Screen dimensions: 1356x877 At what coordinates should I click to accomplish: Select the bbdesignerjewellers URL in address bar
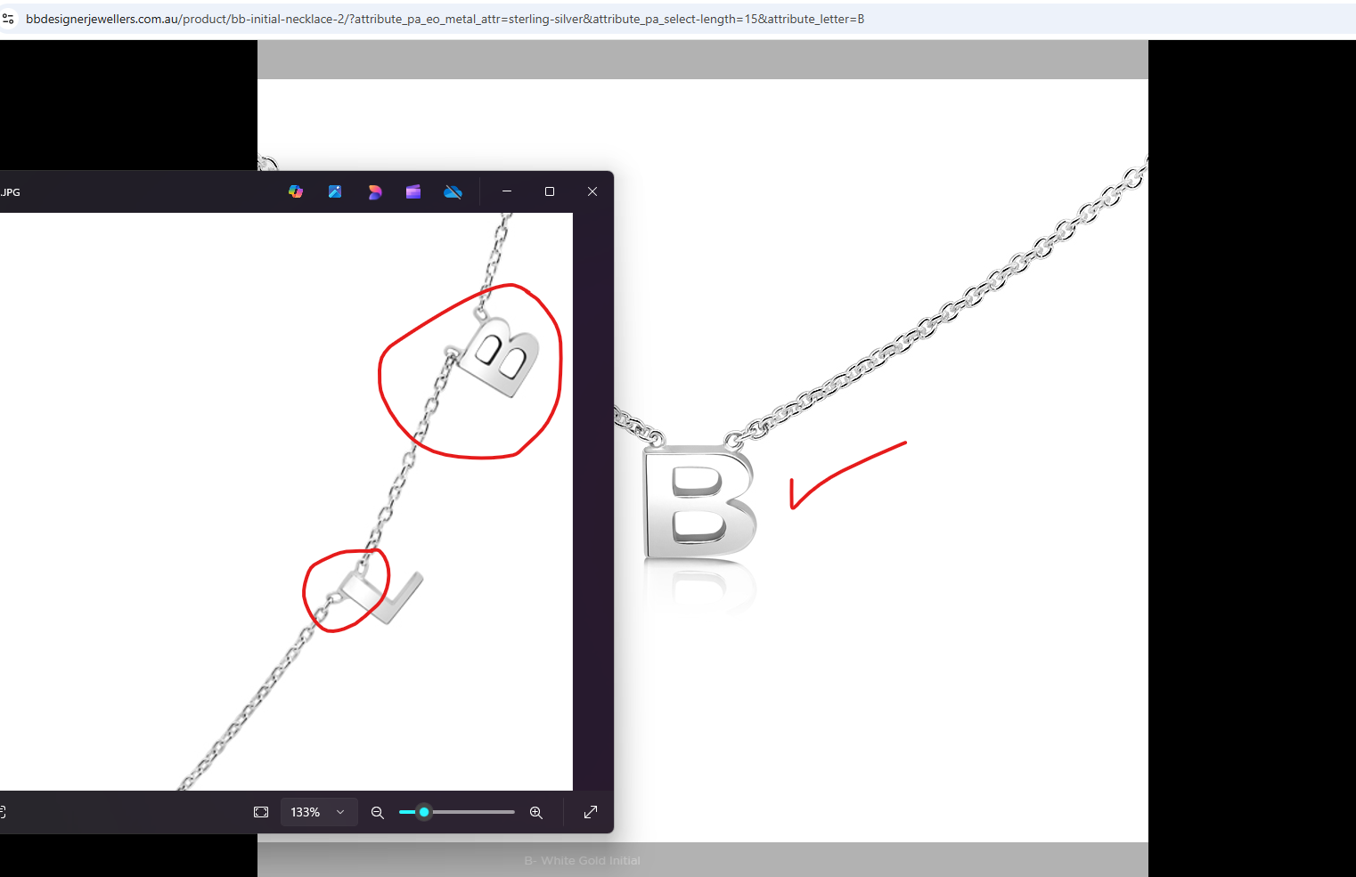(445, 19)
